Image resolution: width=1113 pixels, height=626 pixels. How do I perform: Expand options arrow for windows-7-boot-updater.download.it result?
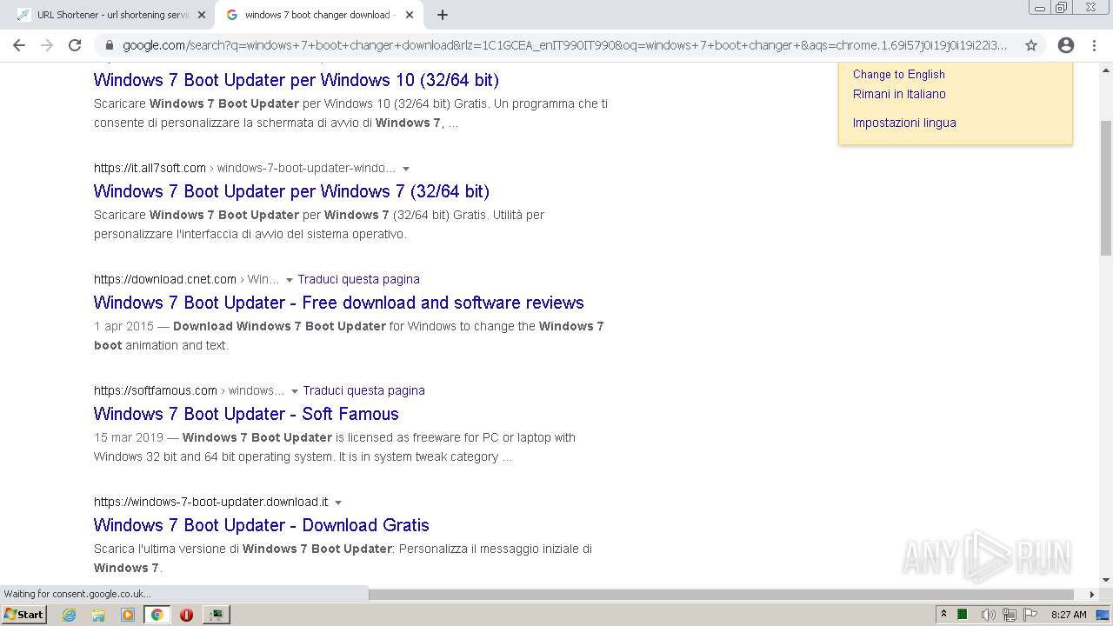(x=338, y=503)
